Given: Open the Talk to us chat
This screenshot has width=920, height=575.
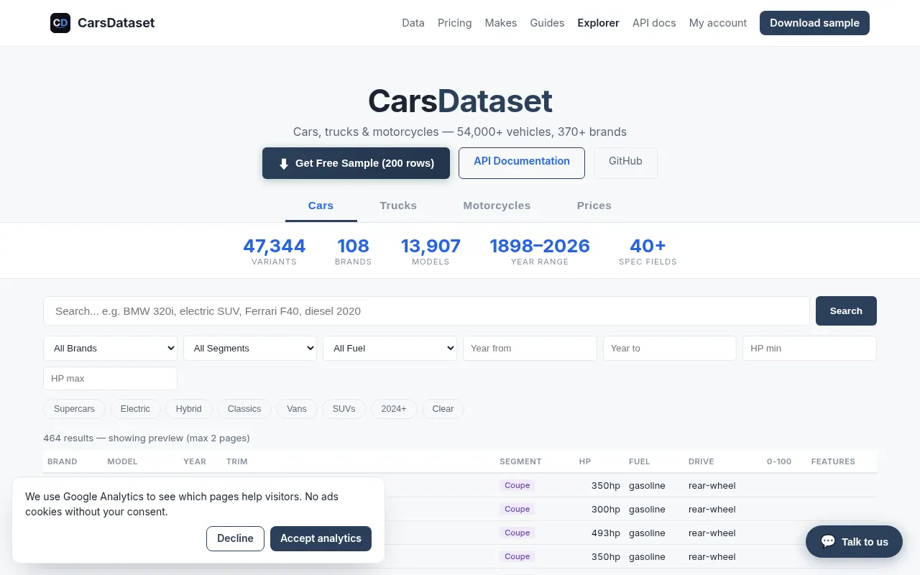Looking at the screenshot, I should point(854,541).
